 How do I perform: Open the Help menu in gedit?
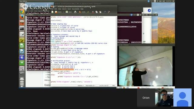pos(82,9)
